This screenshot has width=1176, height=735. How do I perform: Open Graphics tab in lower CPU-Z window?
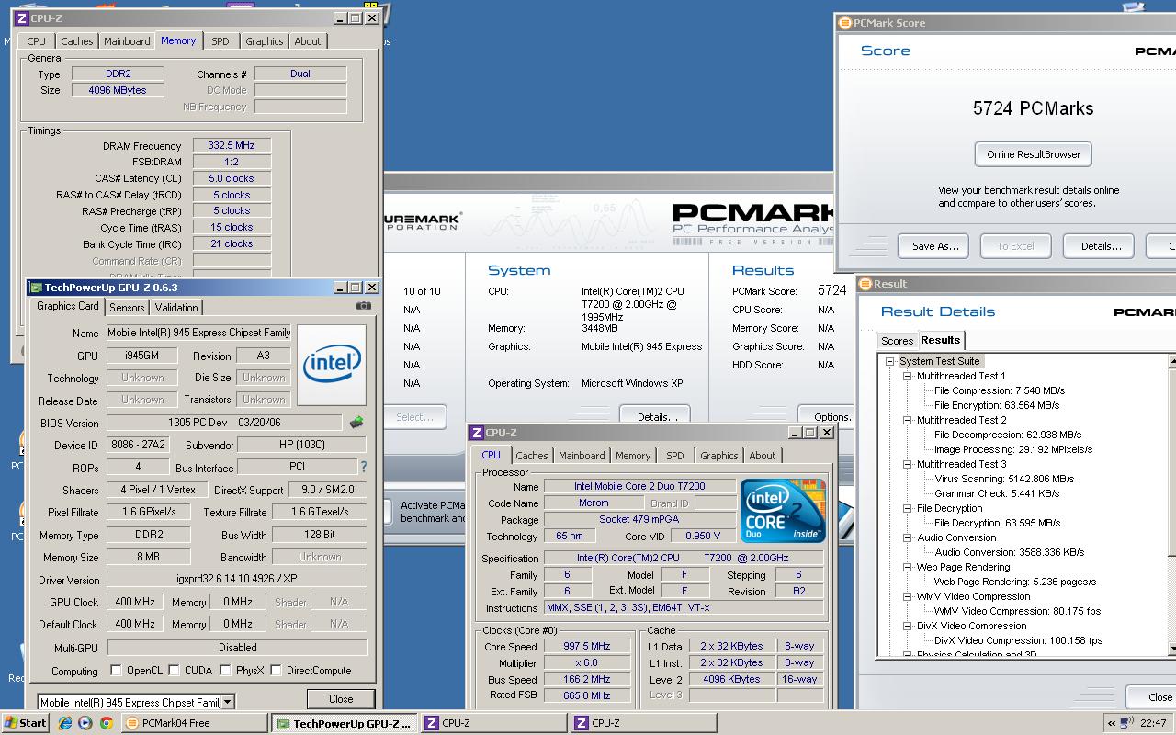point(718,456)
